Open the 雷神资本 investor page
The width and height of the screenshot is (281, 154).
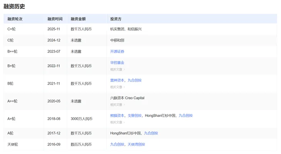pos(117,80)
